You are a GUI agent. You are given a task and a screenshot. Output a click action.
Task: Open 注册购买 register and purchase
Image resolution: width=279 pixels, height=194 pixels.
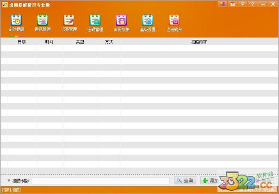[174, 23]
